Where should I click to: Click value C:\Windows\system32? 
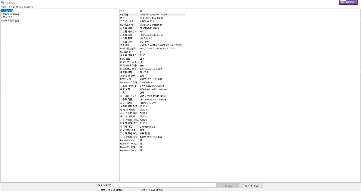coord(152,86)
